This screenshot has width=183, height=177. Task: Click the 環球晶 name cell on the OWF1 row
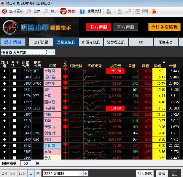[52, 83]
